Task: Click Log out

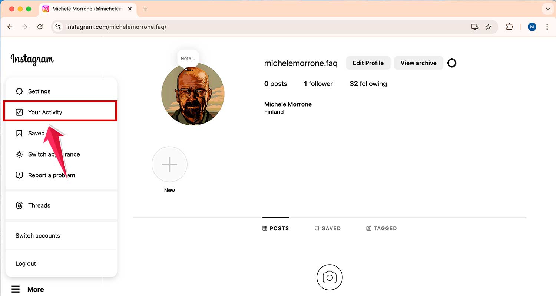Action: (x=26, y=263)
